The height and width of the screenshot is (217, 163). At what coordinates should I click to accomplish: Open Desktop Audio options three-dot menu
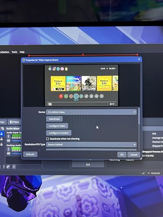click(8, 149)
